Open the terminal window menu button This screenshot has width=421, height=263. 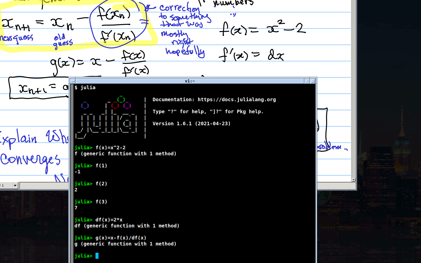[x=73, y=81]
